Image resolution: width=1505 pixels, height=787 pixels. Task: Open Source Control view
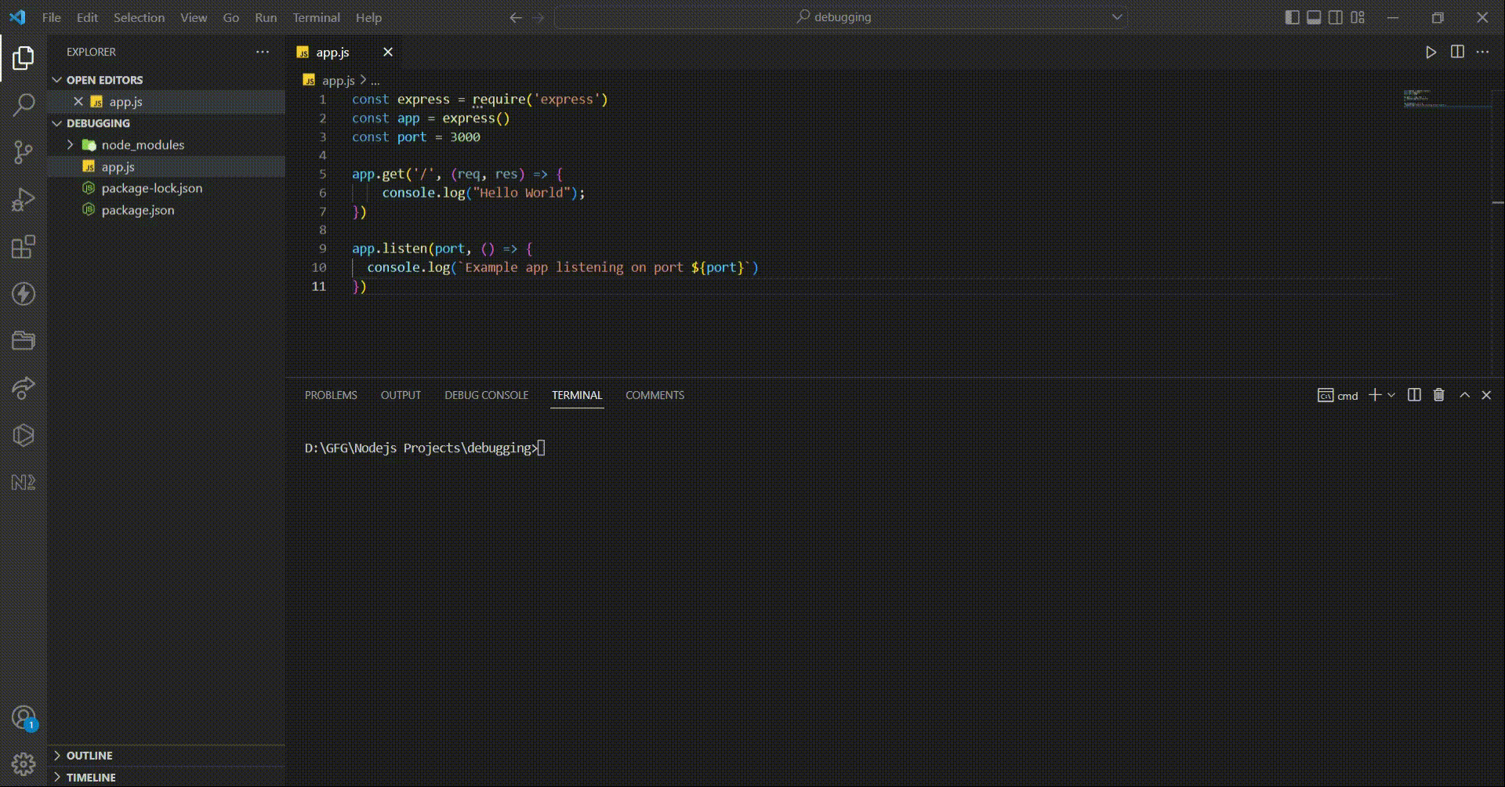click(24, 152)
